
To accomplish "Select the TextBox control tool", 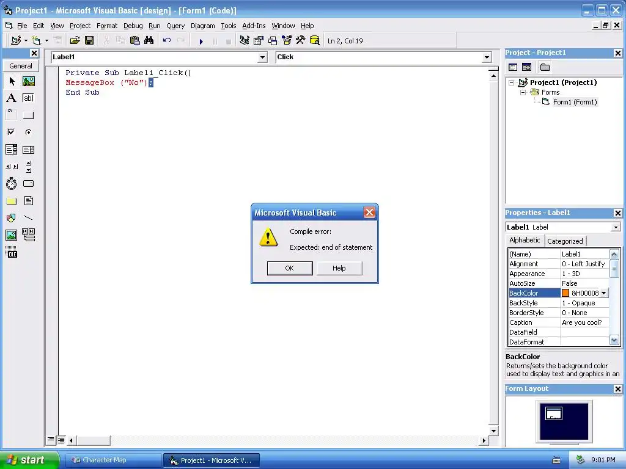I will 28,98.
